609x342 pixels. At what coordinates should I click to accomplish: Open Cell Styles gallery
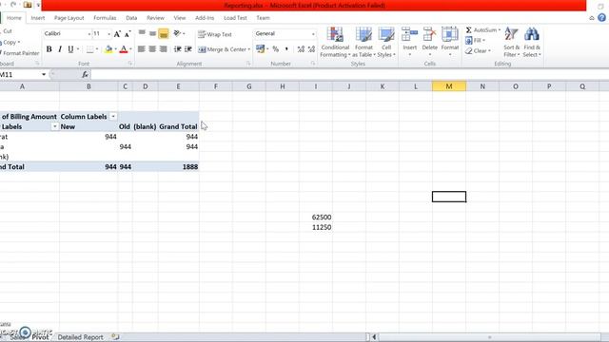point(386,43)
